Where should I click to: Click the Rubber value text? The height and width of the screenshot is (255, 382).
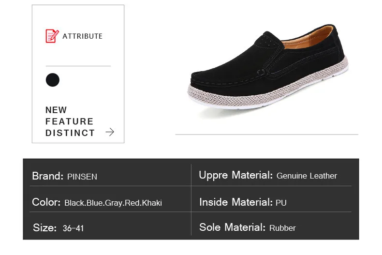pyautogui.click(x=282, y=228)
